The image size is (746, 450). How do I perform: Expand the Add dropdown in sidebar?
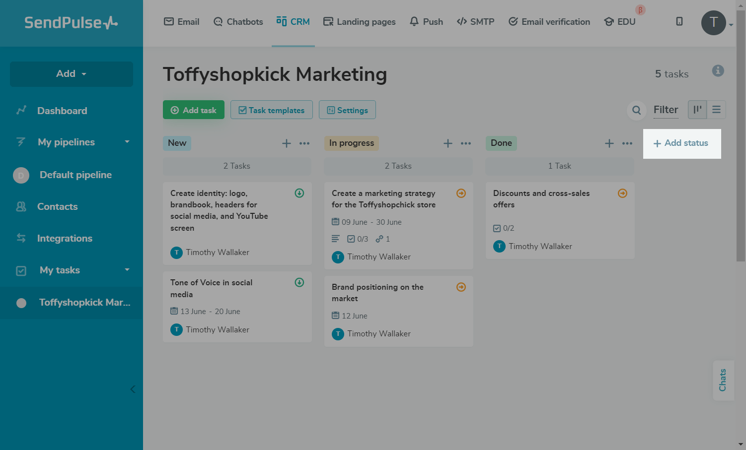click(x=72, y=74)
